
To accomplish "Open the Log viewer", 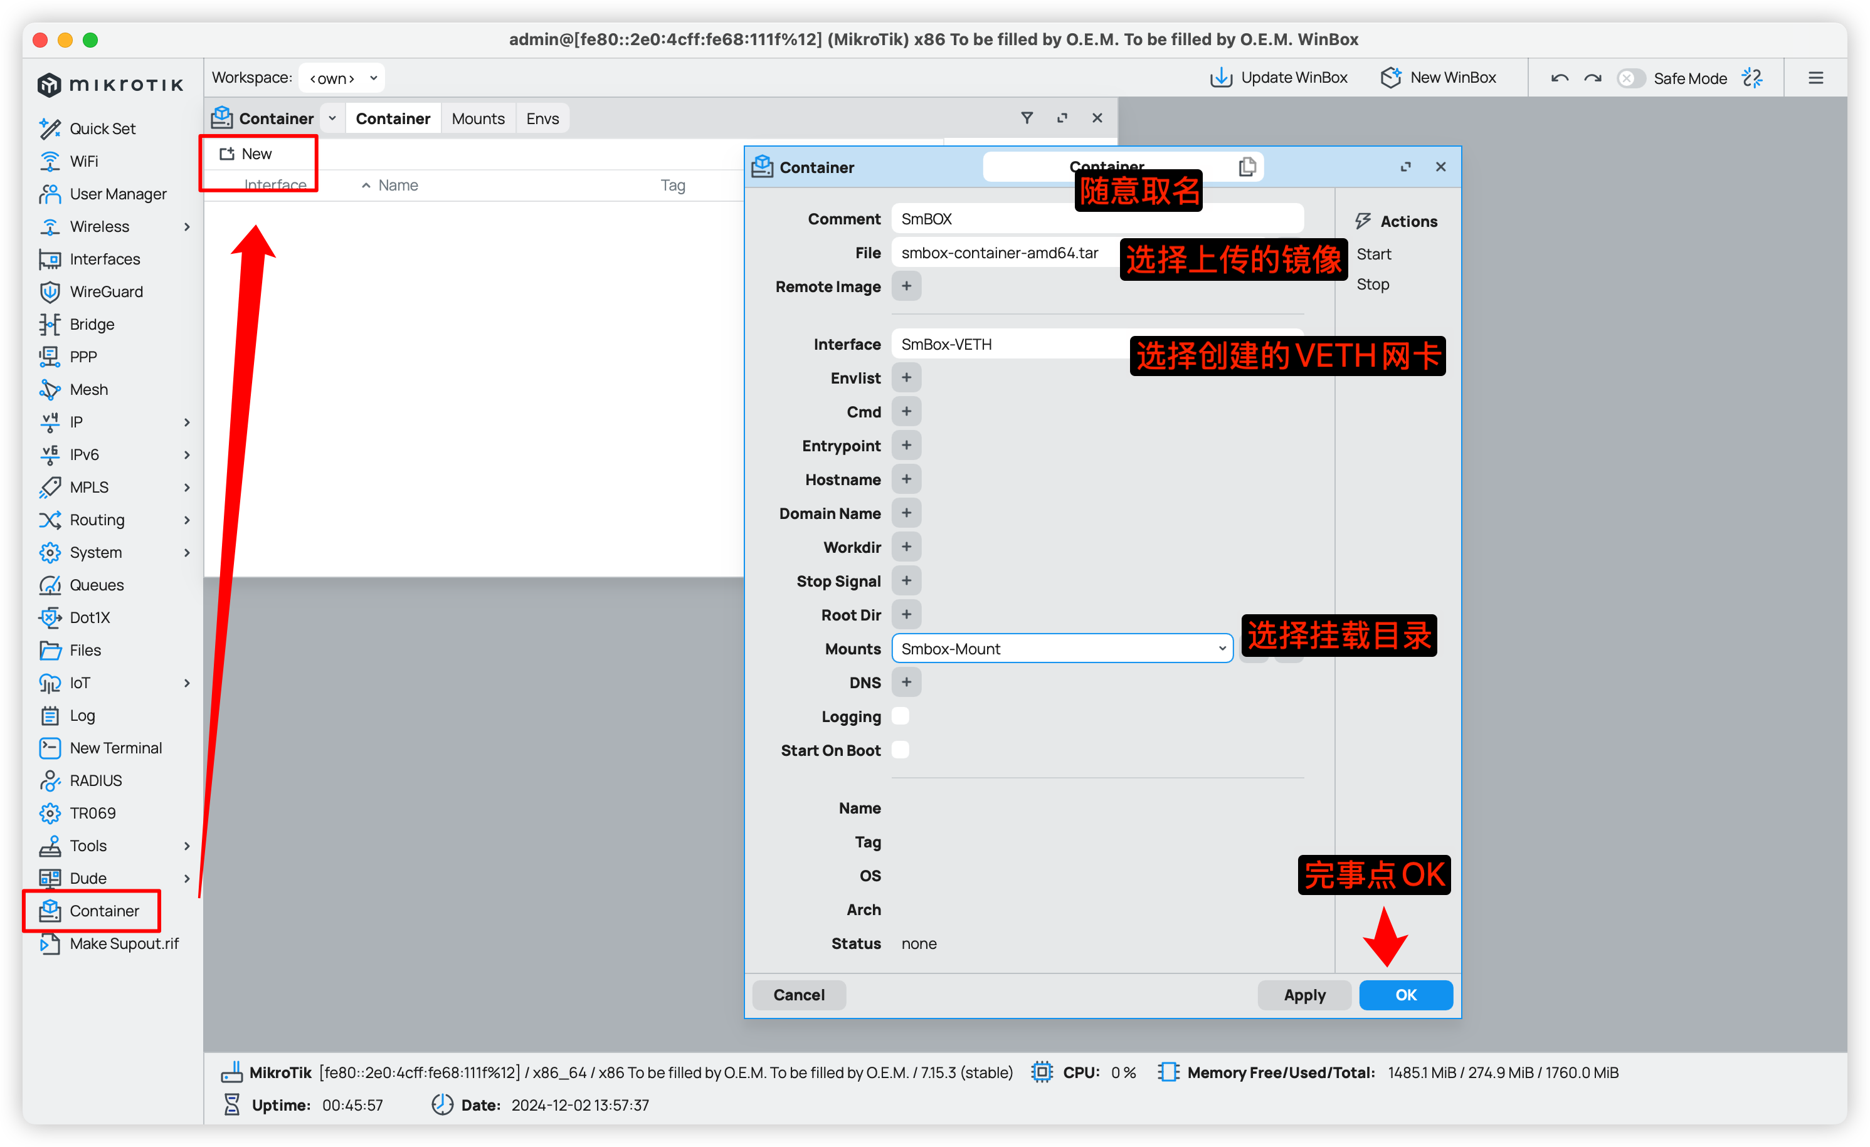I will (82, 716).
